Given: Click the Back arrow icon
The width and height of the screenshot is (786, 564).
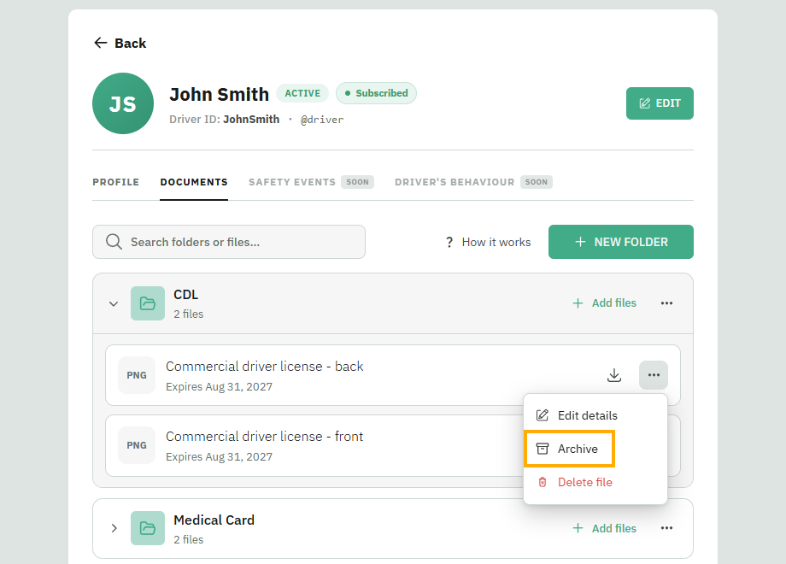Looking at the screenshot, I should click(x=100, y=43).
